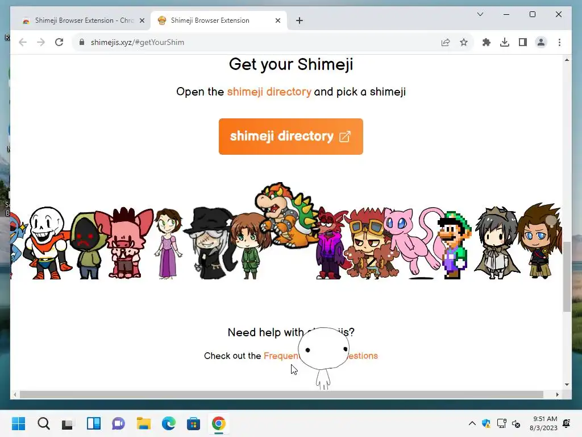The width and height of the screenshot is (582, 437).
Task: Bookmark this tab with the star icon
Action: [x=464, y=42]
